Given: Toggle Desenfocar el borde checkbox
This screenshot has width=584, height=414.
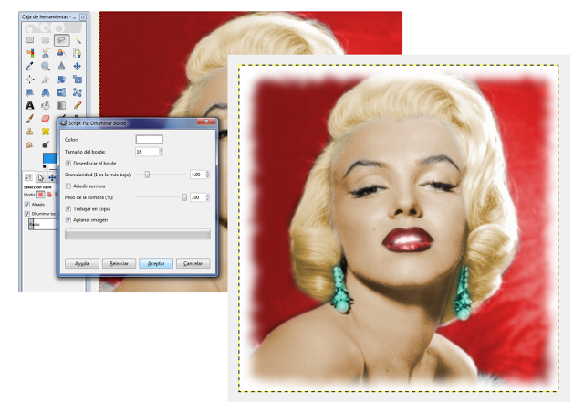Looking at the screenshot, I should pyautogui.click(x=68, y=163).
